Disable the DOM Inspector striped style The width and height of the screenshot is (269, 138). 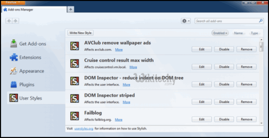[x=224, y=102]
